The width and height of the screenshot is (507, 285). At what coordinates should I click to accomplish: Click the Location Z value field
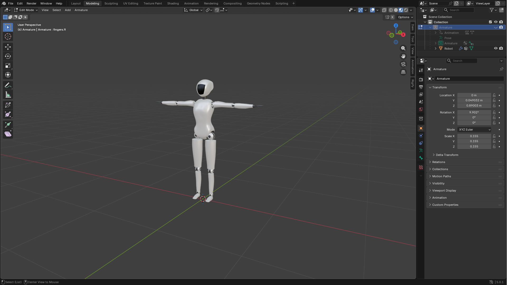click(474, 106)
